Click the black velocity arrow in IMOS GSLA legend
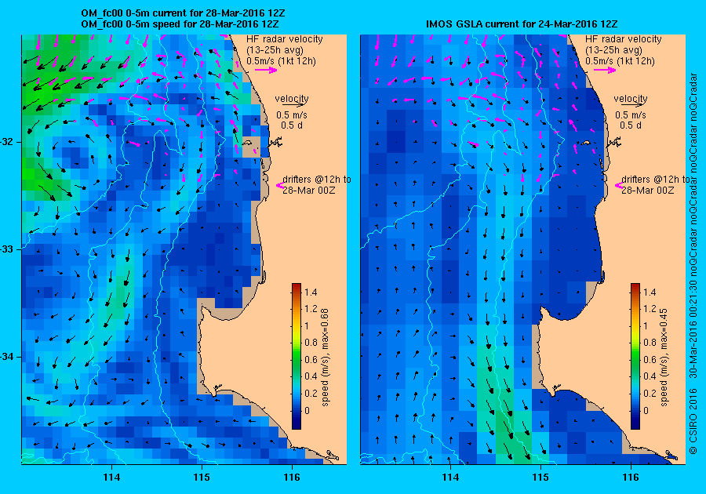This screenshot has height=494, width=706. click(x=631, y=104)
